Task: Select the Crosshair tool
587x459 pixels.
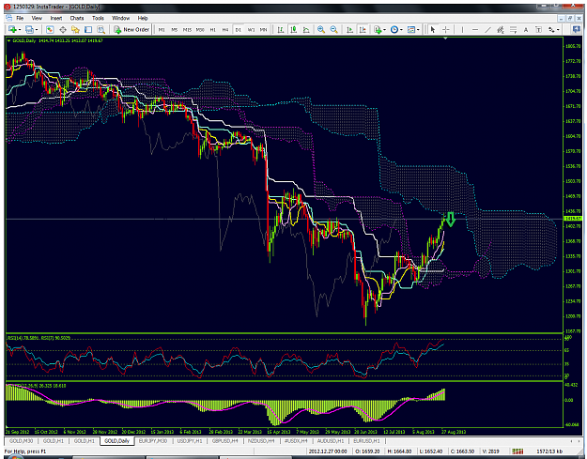Action: [446, 29]
